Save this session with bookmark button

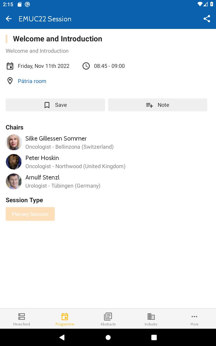(55, 105)
